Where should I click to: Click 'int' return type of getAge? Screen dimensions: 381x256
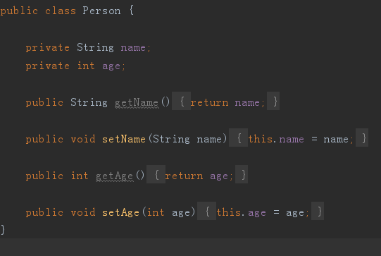click(80, 176)
